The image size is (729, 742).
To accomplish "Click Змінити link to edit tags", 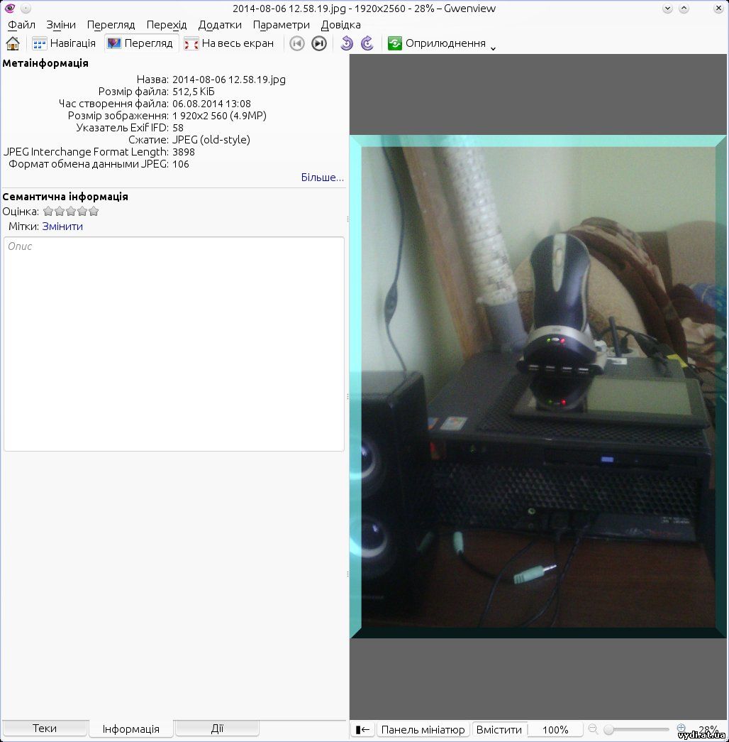I will 62,227.
